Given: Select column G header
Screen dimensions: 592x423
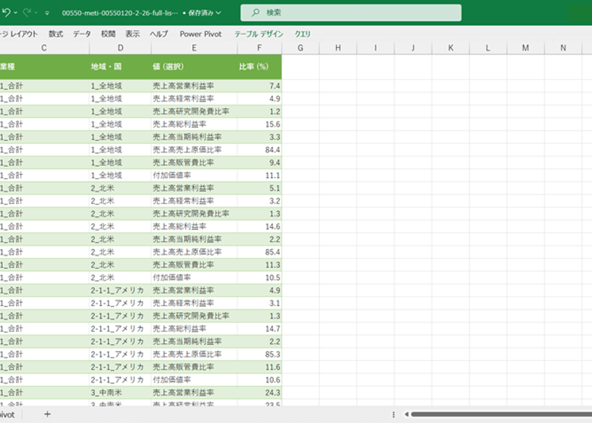Looking at the screenshot, I should click(300, 48).
